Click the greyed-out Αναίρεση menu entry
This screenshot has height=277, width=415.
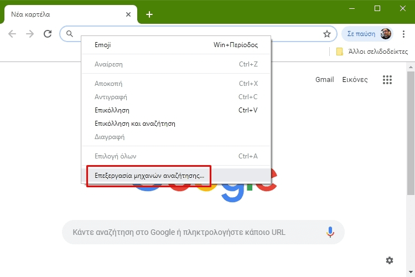[176, 64]
